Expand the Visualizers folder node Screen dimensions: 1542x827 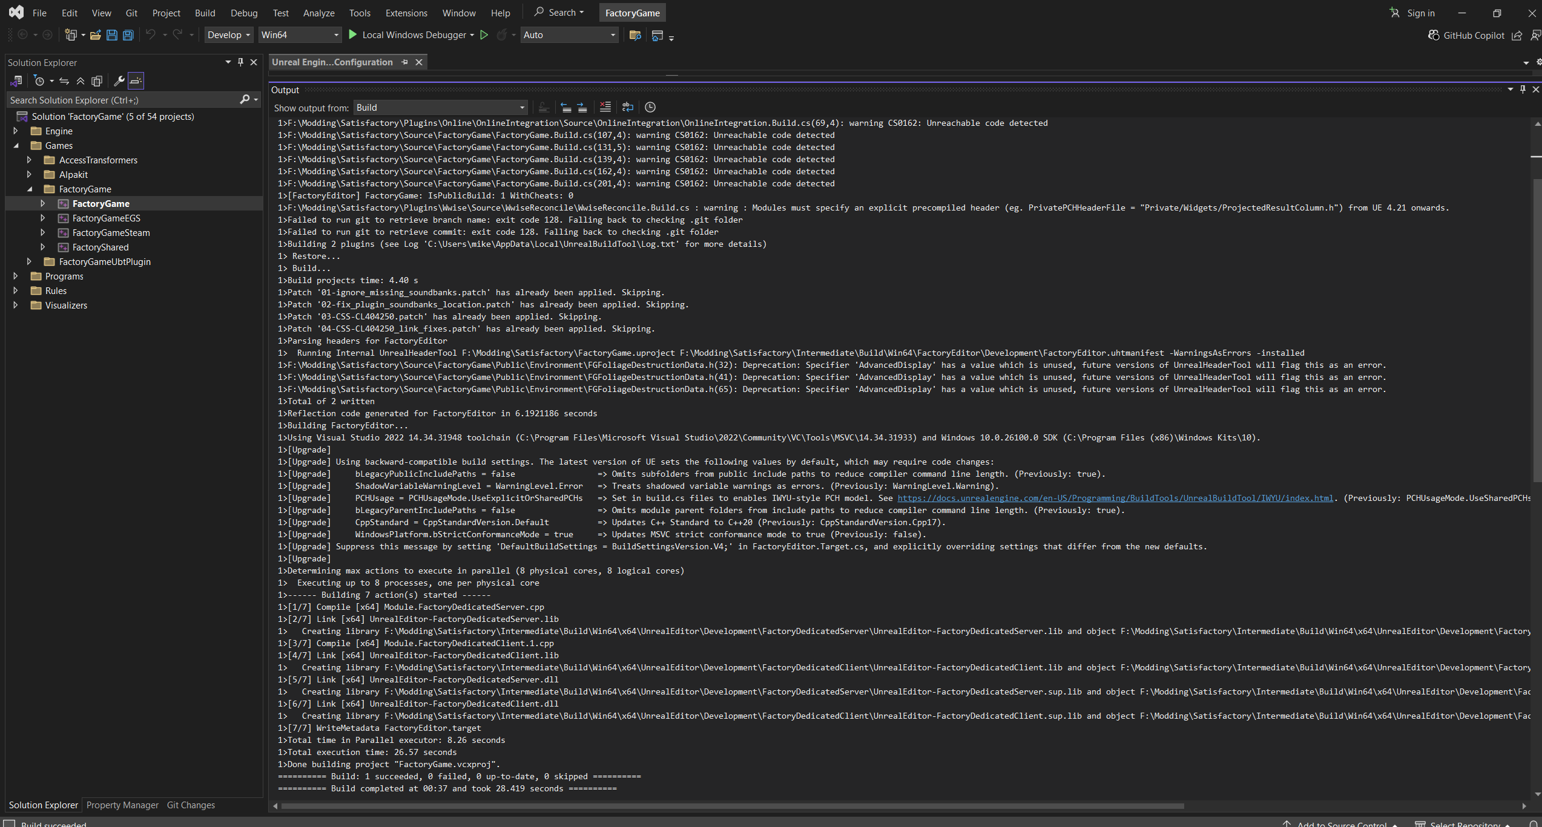[x=16, y=305]
